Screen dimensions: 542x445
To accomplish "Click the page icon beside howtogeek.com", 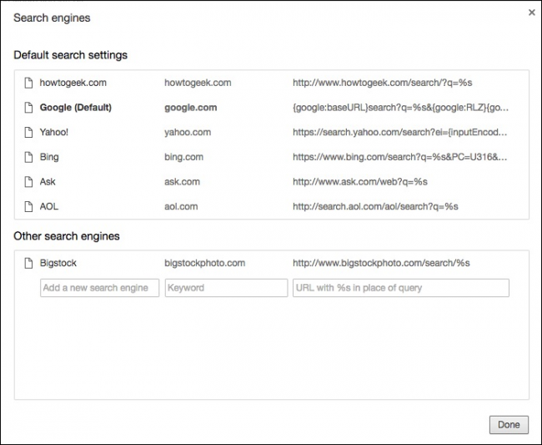I will [x=27, y=83].
